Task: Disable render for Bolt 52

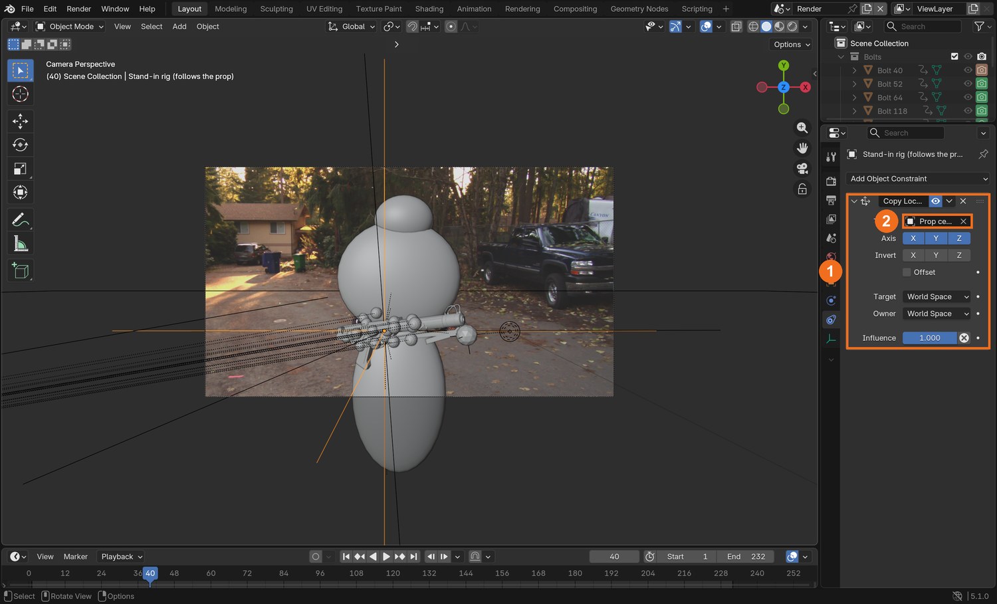Action: [x=982, y=84]
